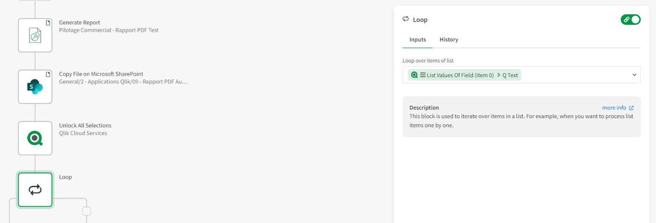This screenshot has height=223, width=656.
Task: Click the document badge on Generate Report block
Action: tap(48, 23)
